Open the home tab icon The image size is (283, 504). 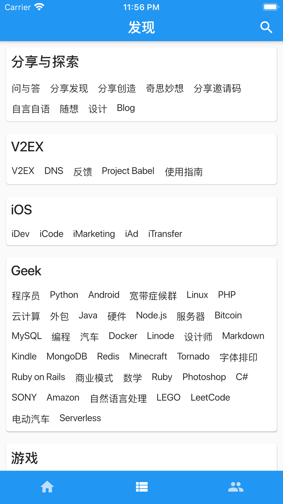[x=47, y=487]
